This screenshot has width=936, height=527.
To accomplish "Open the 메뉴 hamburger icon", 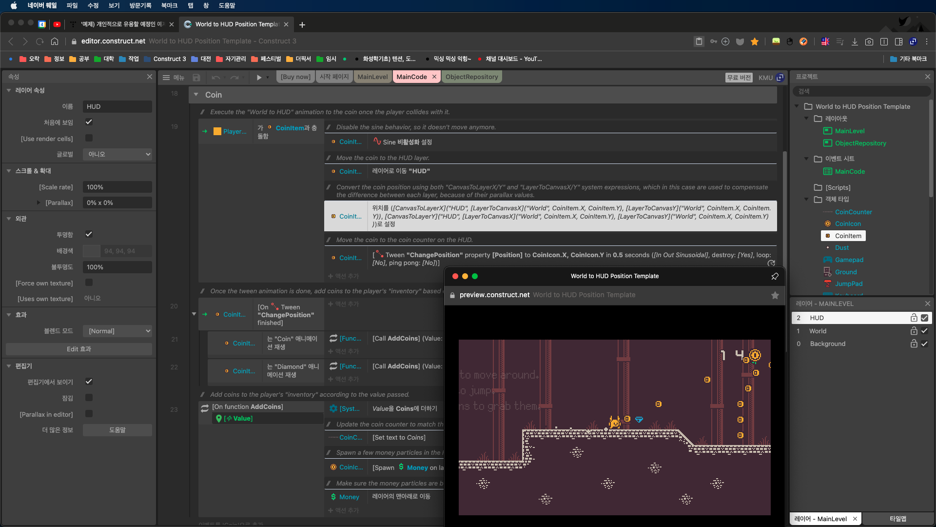I will (x=166, y=77).
